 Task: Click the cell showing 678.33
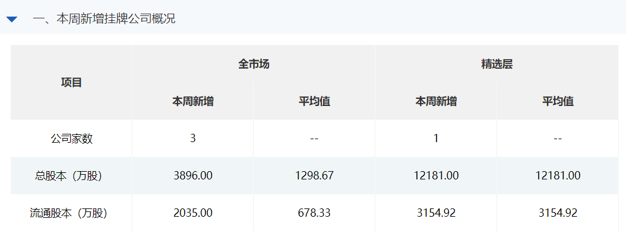pos(314,213)
